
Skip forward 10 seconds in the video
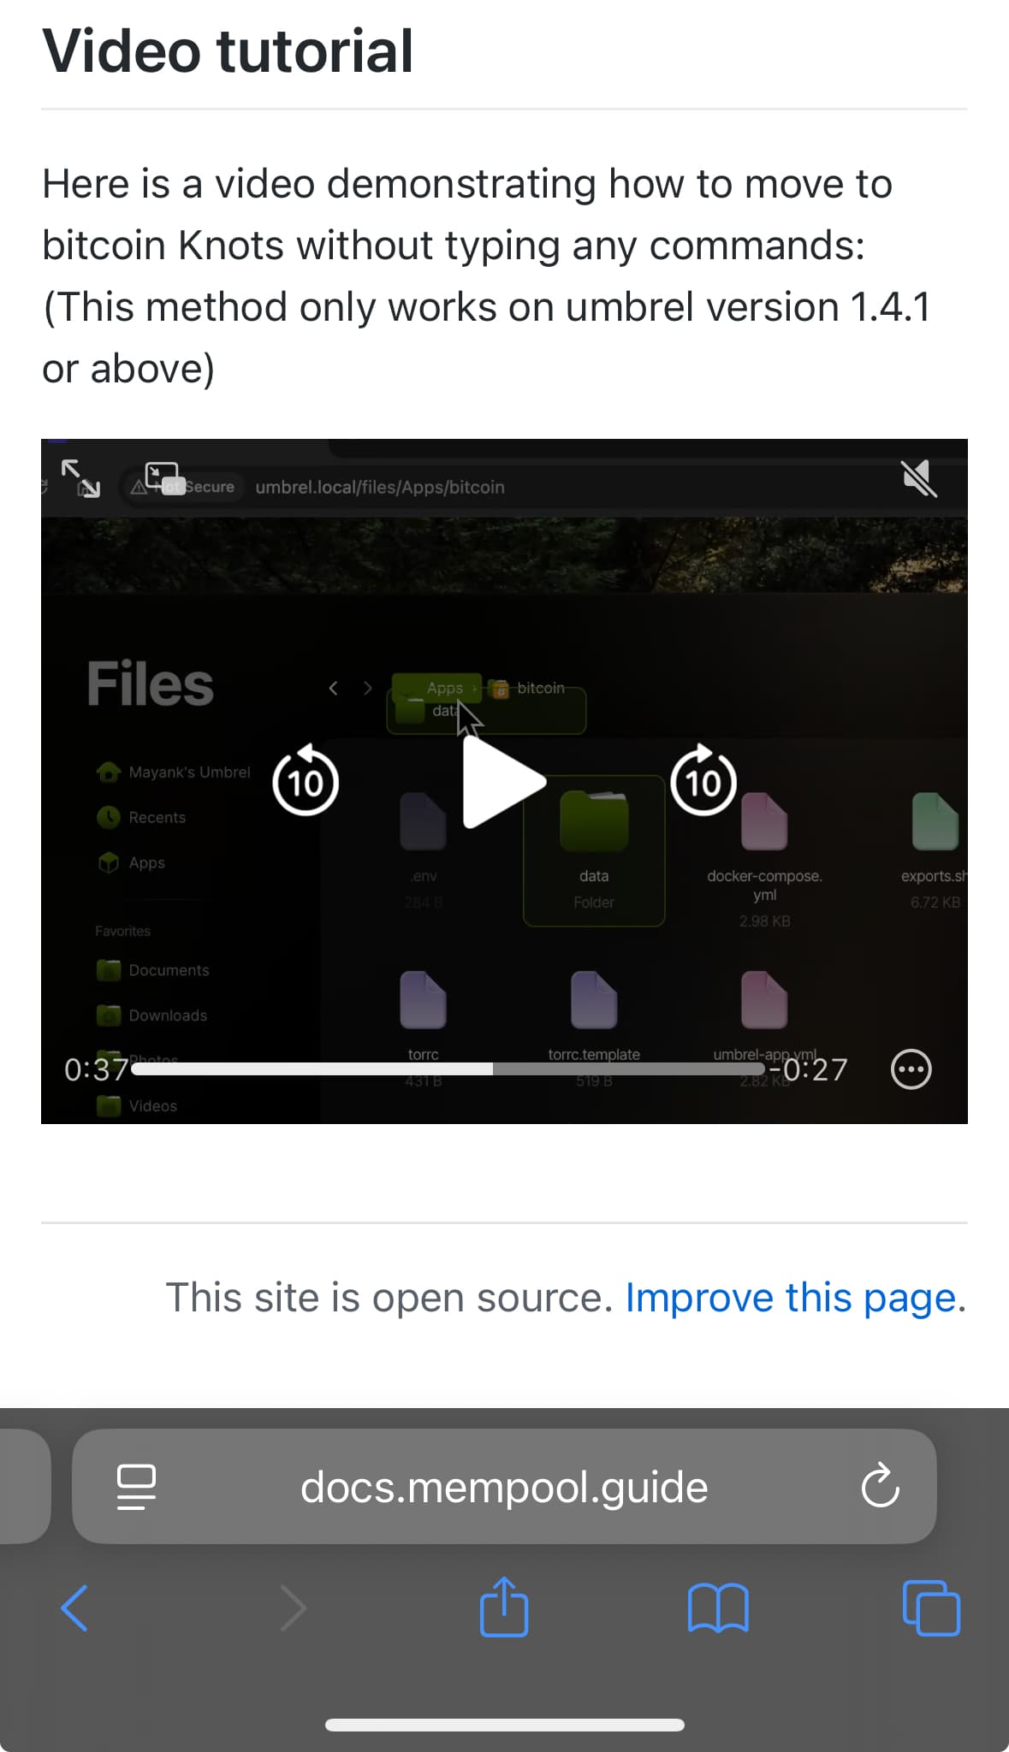coord(703,780)
